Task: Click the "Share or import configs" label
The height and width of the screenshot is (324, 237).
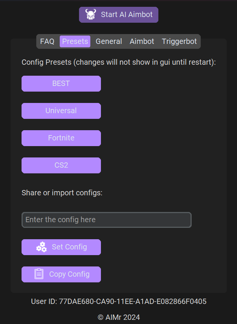Action: tap(62, 193)
